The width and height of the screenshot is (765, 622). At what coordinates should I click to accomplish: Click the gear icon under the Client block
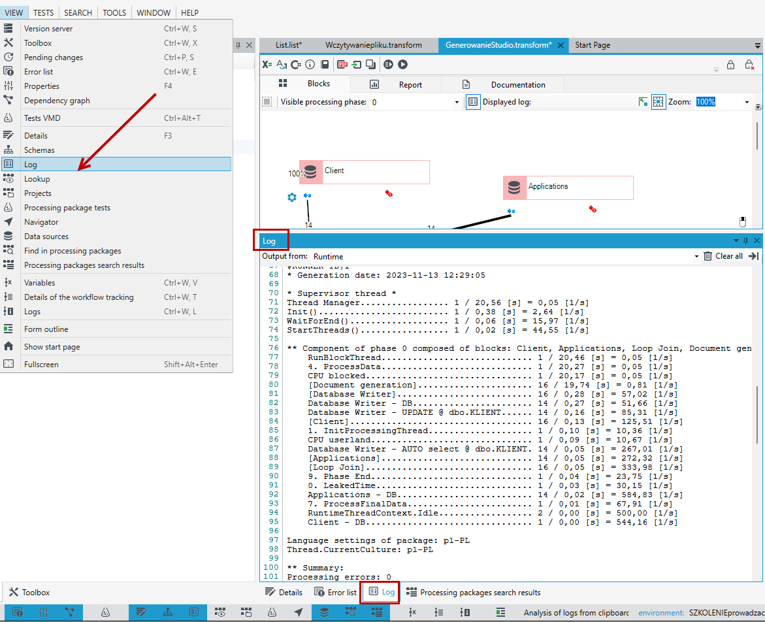pos(292,197)
